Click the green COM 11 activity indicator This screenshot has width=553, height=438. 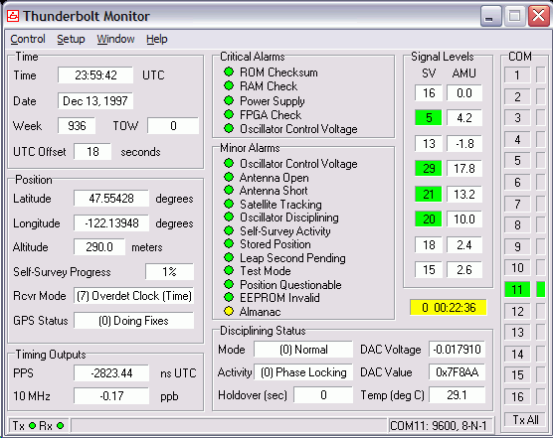pyautogui.click(x=541, y=290)
